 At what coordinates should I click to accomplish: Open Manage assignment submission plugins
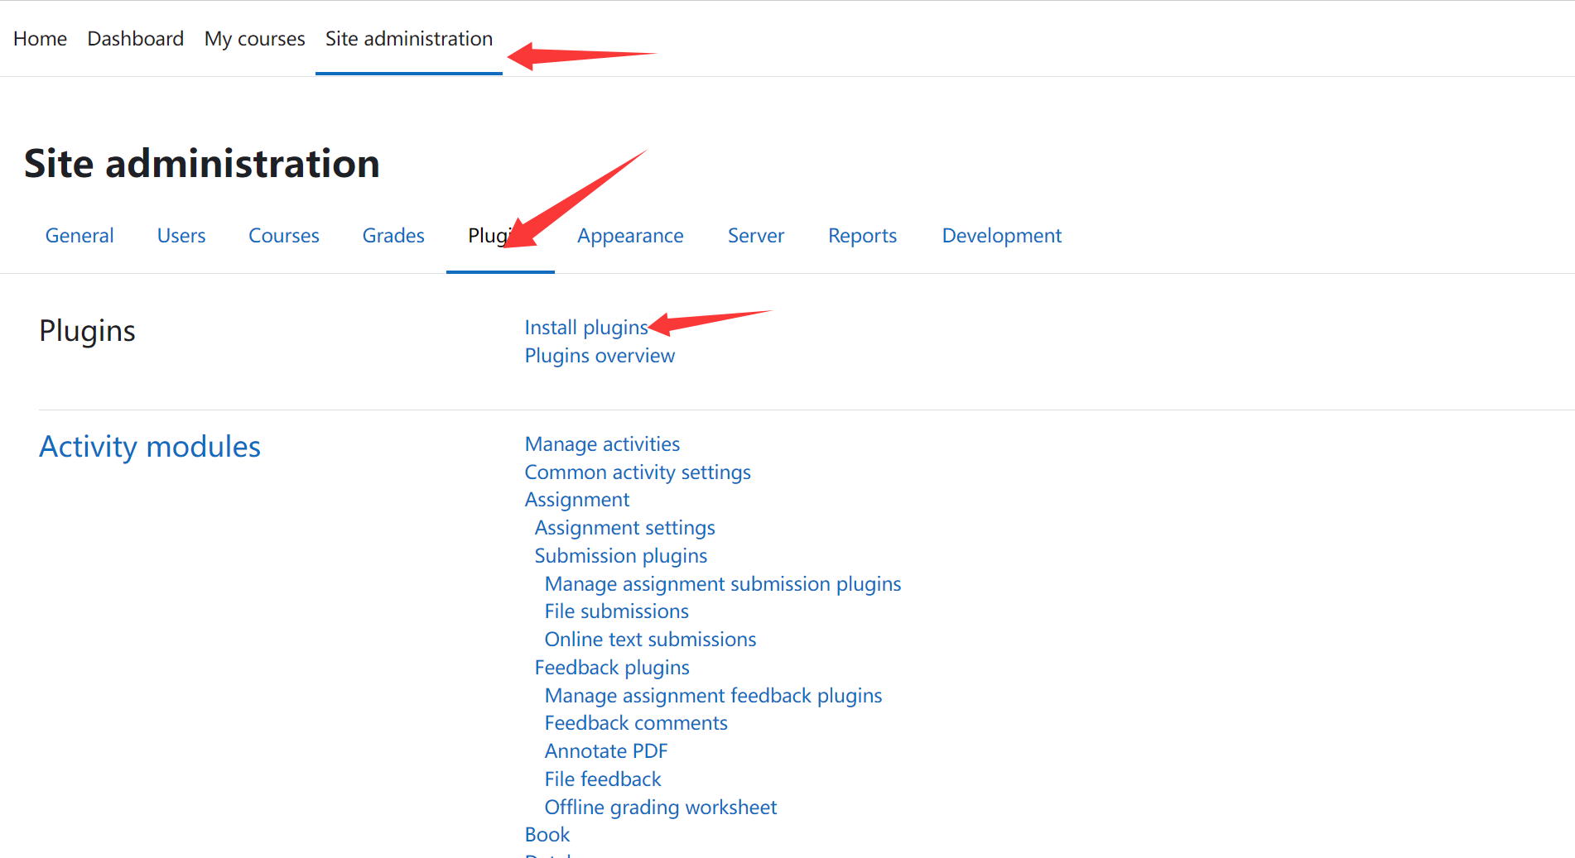click(x=722, y=584)
